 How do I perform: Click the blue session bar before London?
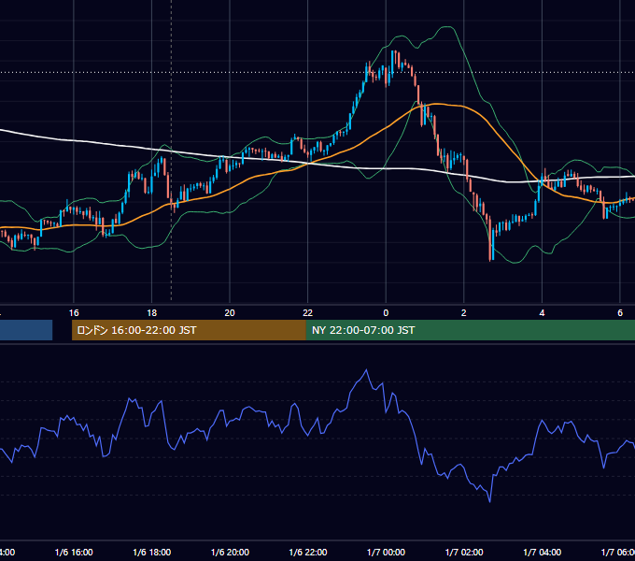[x=26, y=330]
